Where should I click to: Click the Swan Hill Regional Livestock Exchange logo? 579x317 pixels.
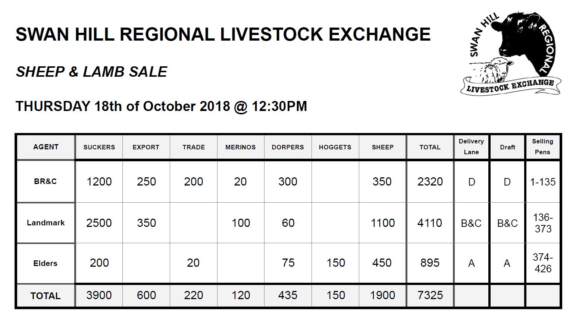(510, 53)
